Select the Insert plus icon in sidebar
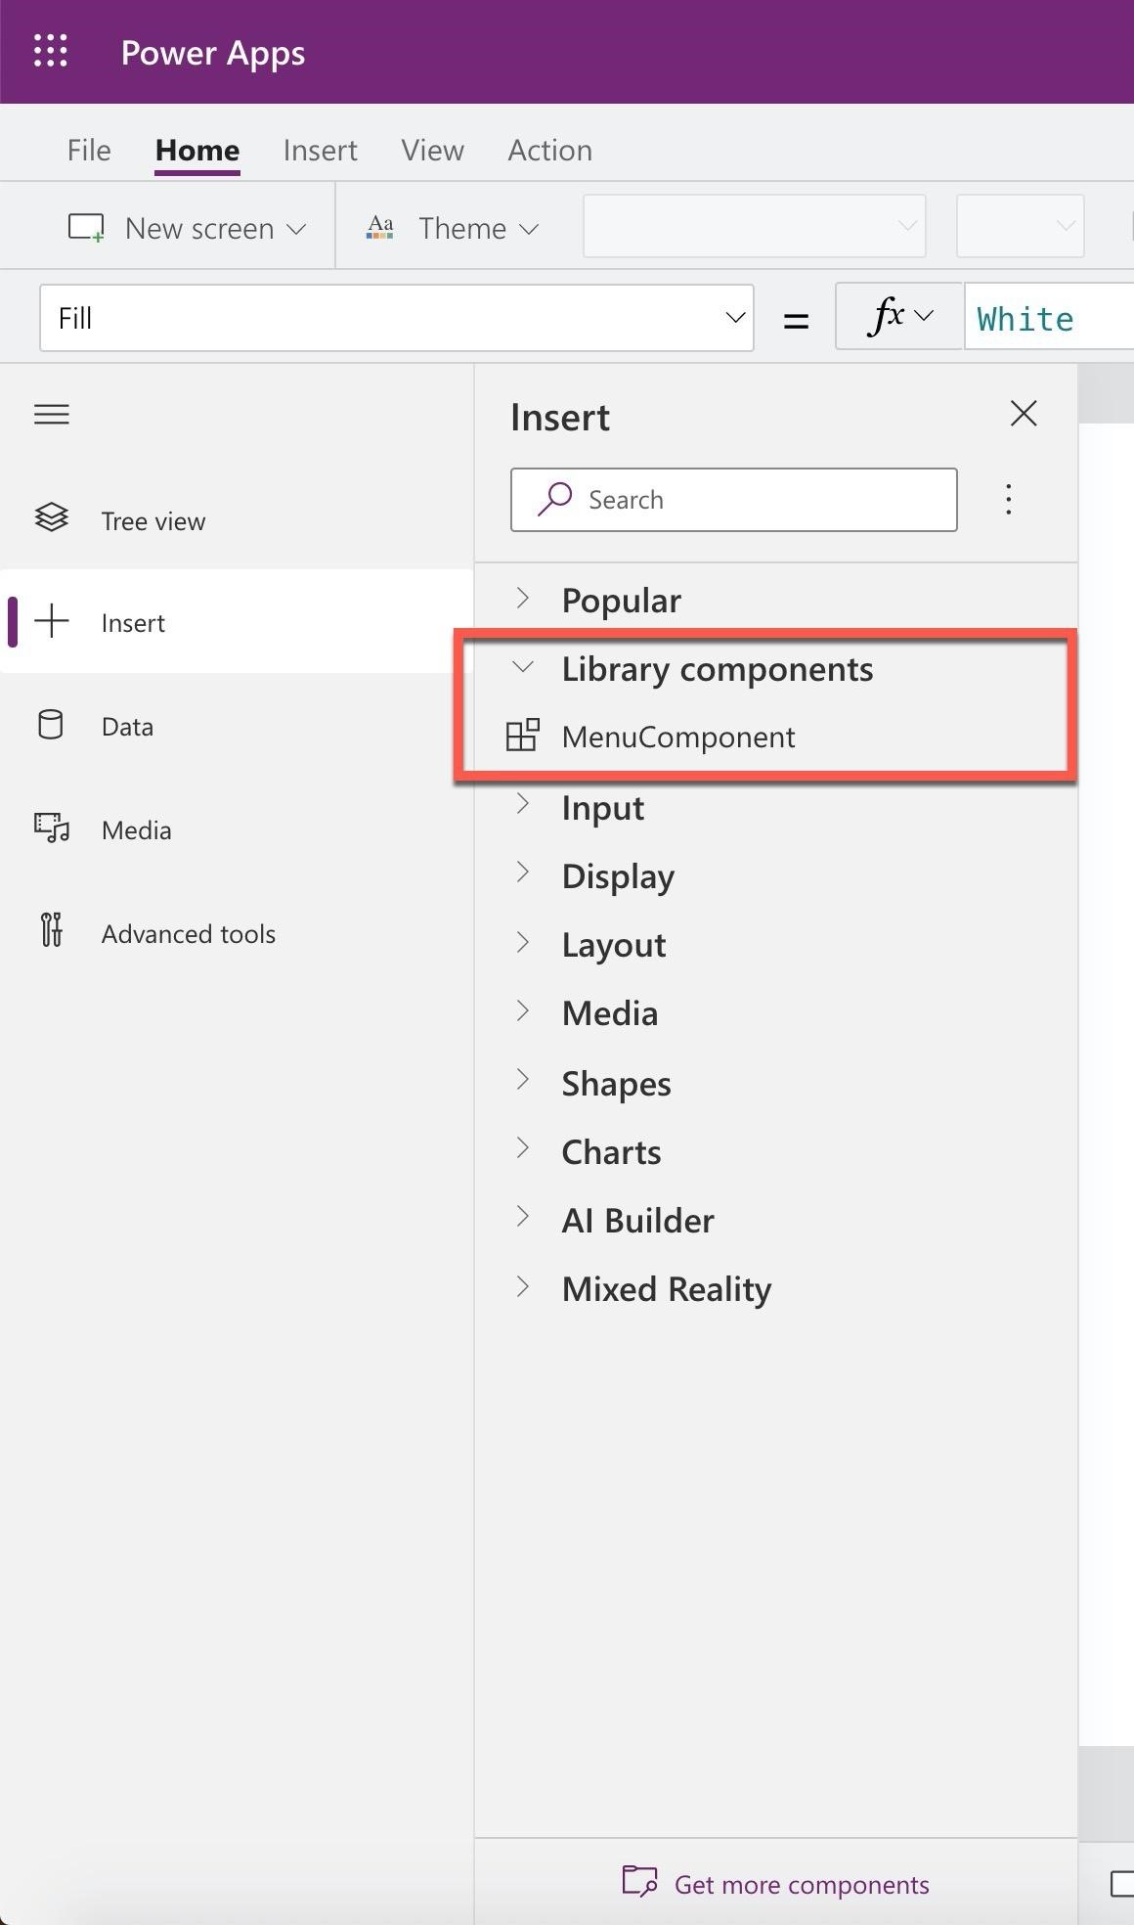Viewport: 1134px width, 1925px height. click(x=52, y=622)
